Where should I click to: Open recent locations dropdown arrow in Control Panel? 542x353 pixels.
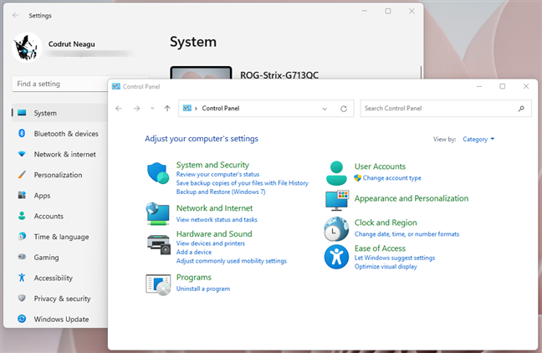pyautogui.click(x=152, y=109)
